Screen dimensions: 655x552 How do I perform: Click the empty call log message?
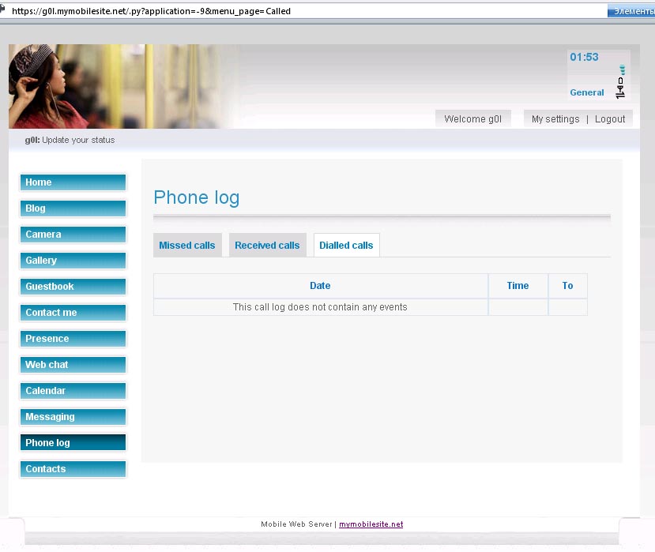(x=320, y=307)
